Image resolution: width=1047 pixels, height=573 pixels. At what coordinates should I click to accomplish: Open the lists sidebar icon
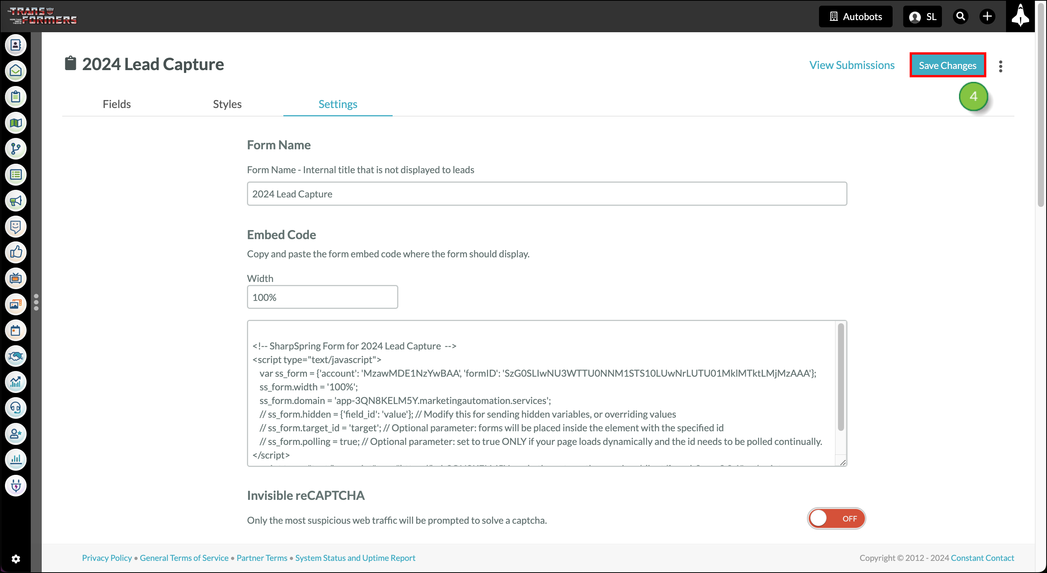tap(16, 175)
